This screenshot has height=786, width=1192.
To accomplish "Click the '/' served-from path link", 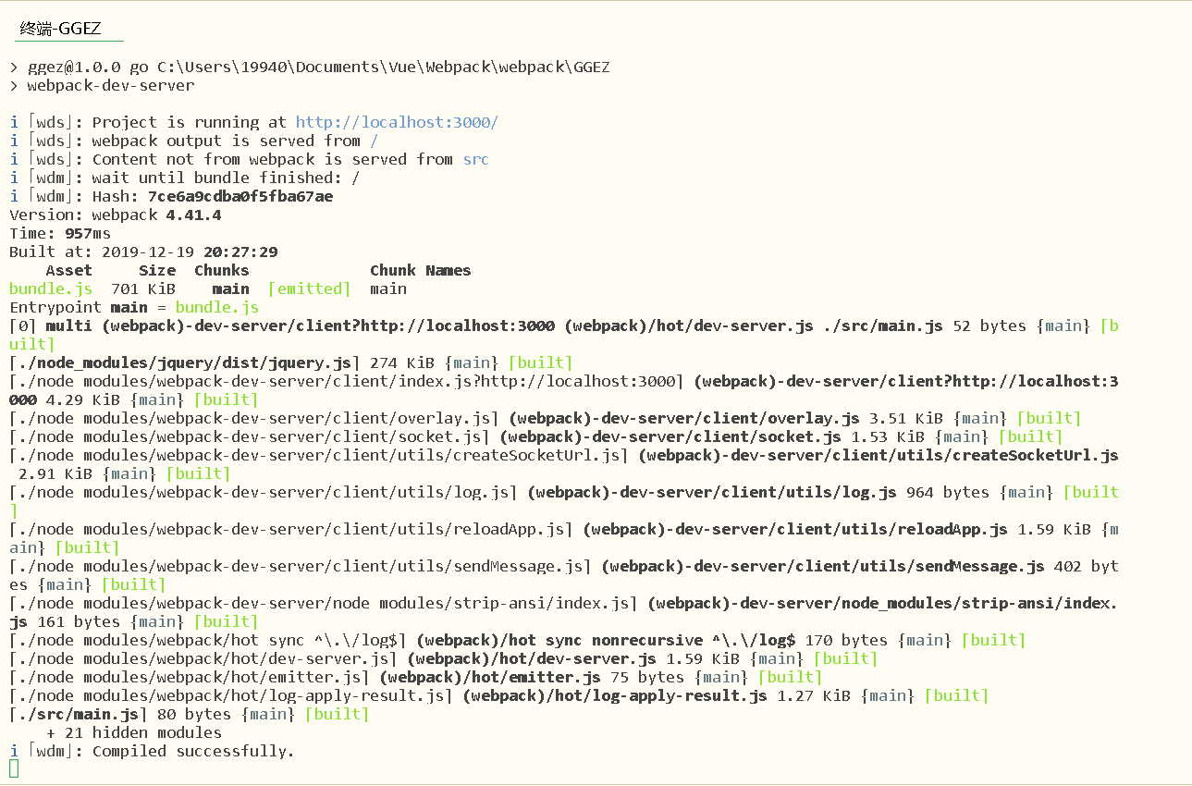I will point(374,141).
